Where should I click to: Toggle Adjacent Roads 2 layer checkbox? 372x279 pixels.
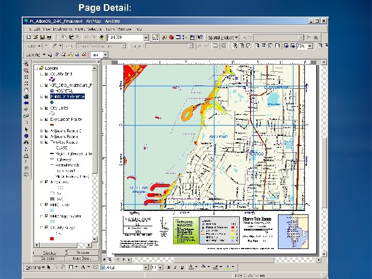[x=47, y=131]
